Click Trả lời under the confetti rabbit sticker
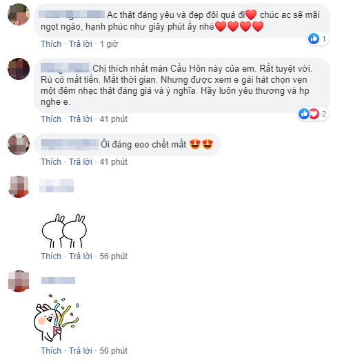353x364 pixels. (81, 351)
